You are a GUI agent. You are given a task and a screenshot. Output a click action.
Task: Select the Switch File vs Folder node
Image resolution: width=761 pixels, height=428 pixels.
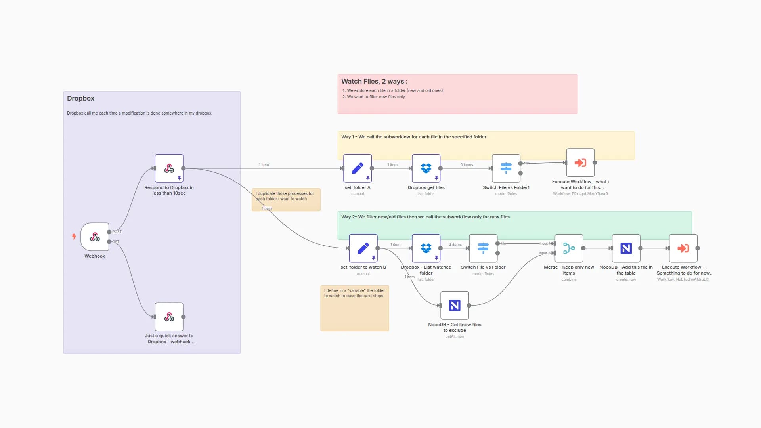click(483, 248)
